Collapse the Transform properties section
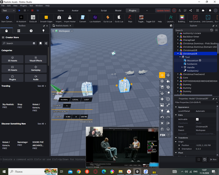The width and height of the screenshot is (219, 175). tap(176, 138)
